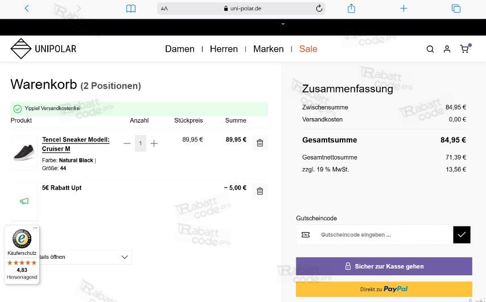
Task: Click the zzgl. 19 % MwSt. label
Action: 326,169
